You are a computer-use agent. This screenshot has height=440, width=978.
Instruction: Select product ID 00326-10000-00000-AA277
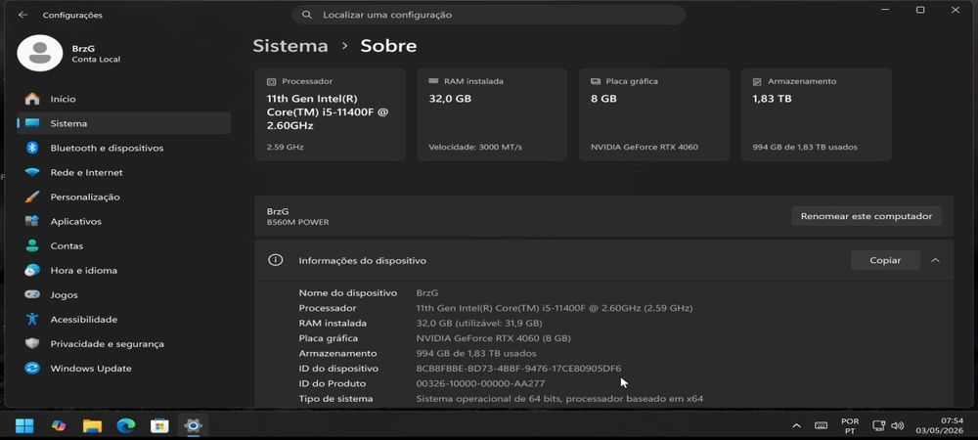[480, 383]
